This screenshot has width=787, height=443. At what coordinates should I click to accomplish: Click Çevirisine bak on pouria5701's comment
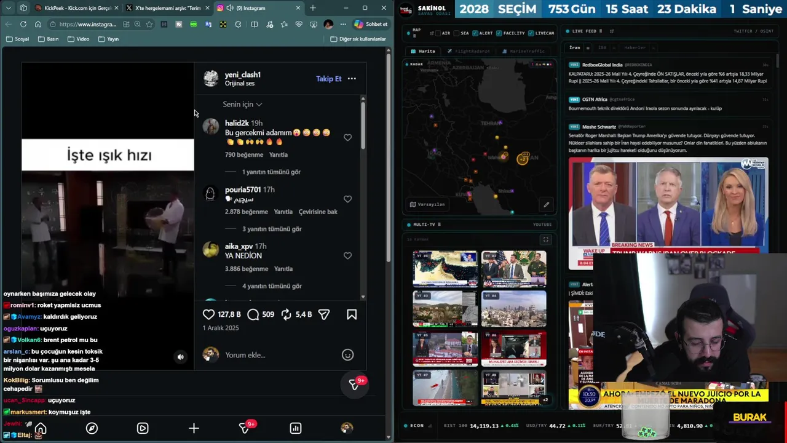tap(318, 212)
